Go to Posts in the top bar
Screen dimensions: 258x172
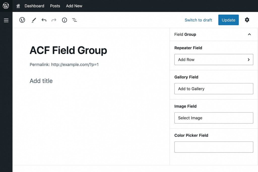[55, 6]
